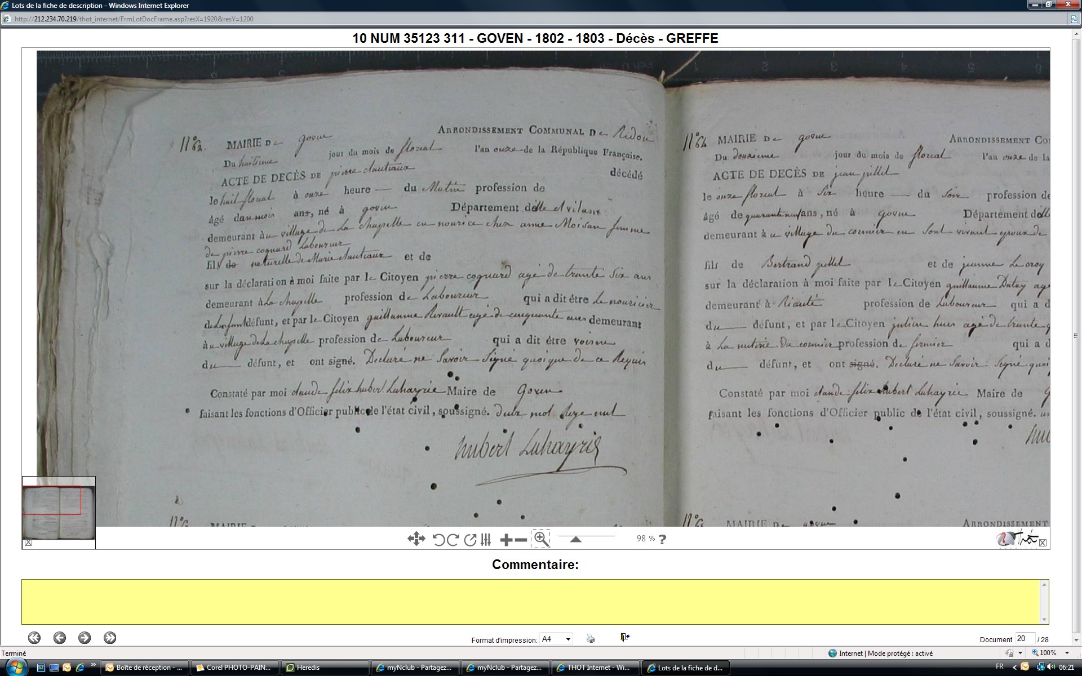Click the print icon beside A4

click(x=590, y=638)
